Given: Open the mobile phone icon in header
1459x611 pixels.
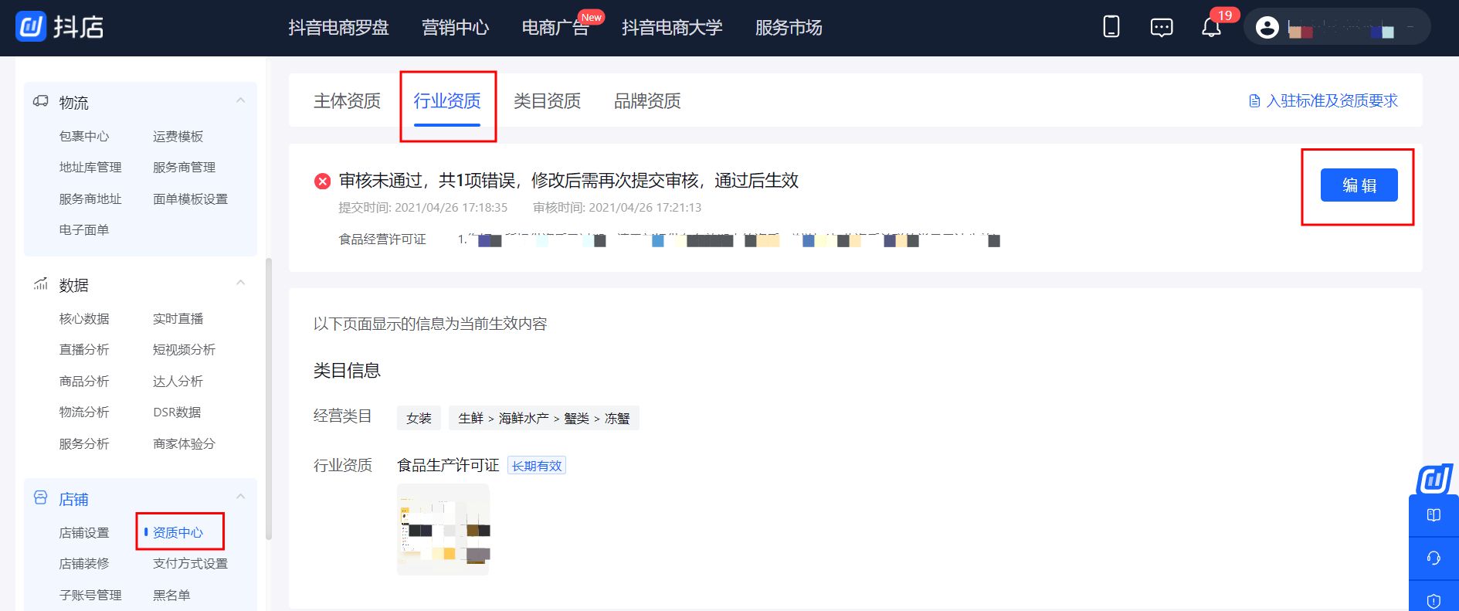Looking at the screenshot, I should 1111,27.
